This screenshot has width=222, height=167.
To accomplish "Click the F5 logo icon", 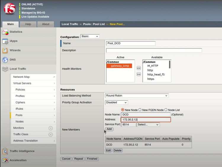I will [x=9, y=9].
